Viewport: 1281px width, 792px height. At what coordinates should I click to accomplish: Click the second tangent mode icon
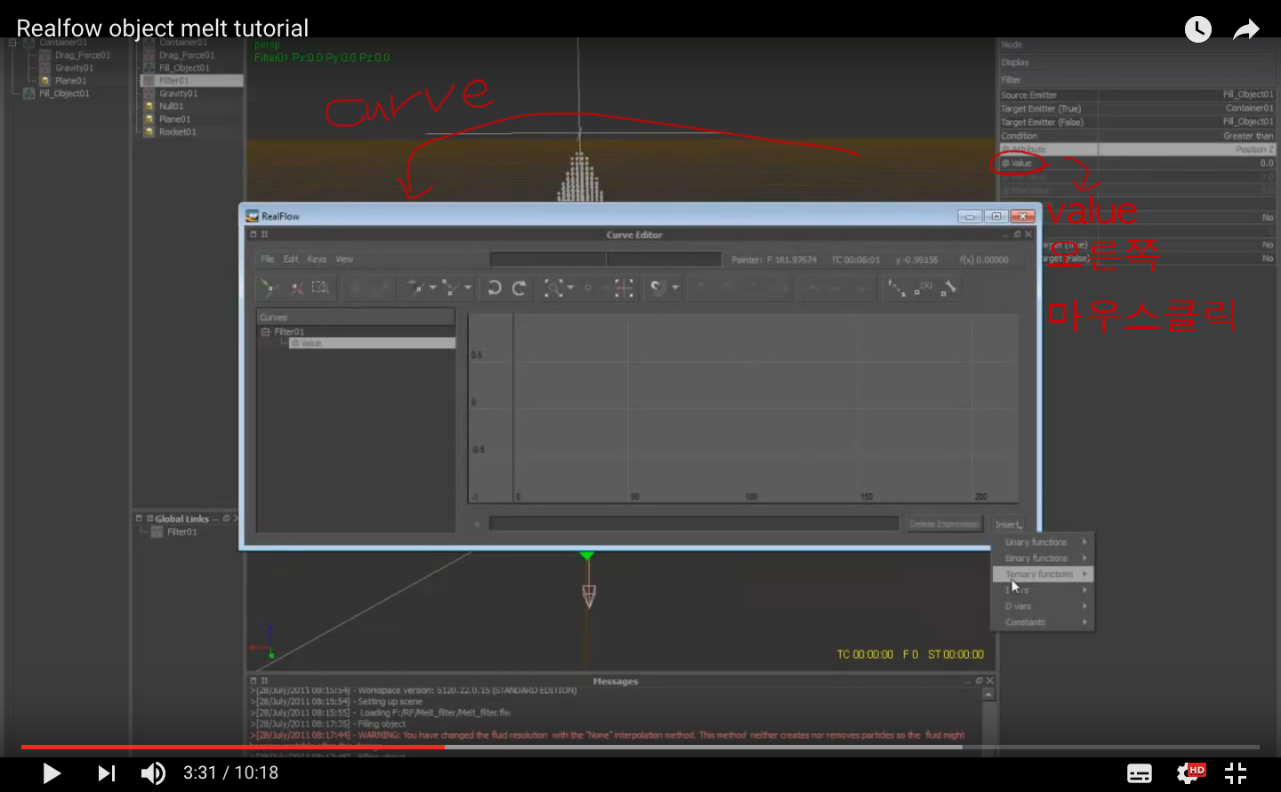[x=450, y=288]
